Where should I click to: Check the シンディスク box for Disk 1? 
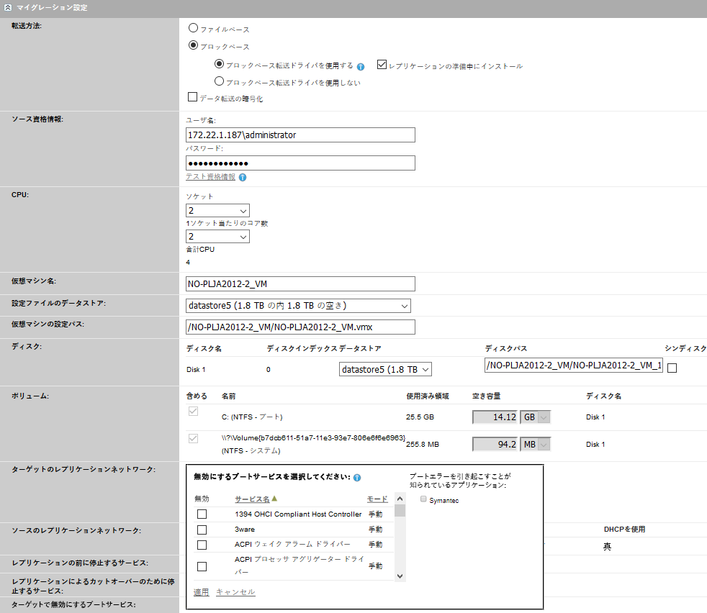pos(672,368)
